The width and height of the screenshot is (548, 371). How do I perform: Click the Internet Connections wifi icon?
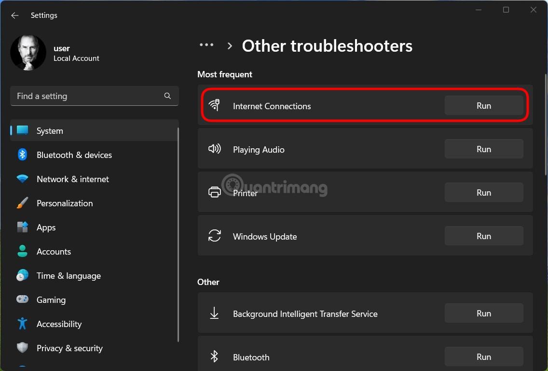click(214, 105)
